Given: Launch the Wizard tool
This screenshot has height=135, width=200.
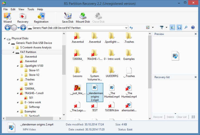Looking at the screenshot, I should tap(7, 17).
